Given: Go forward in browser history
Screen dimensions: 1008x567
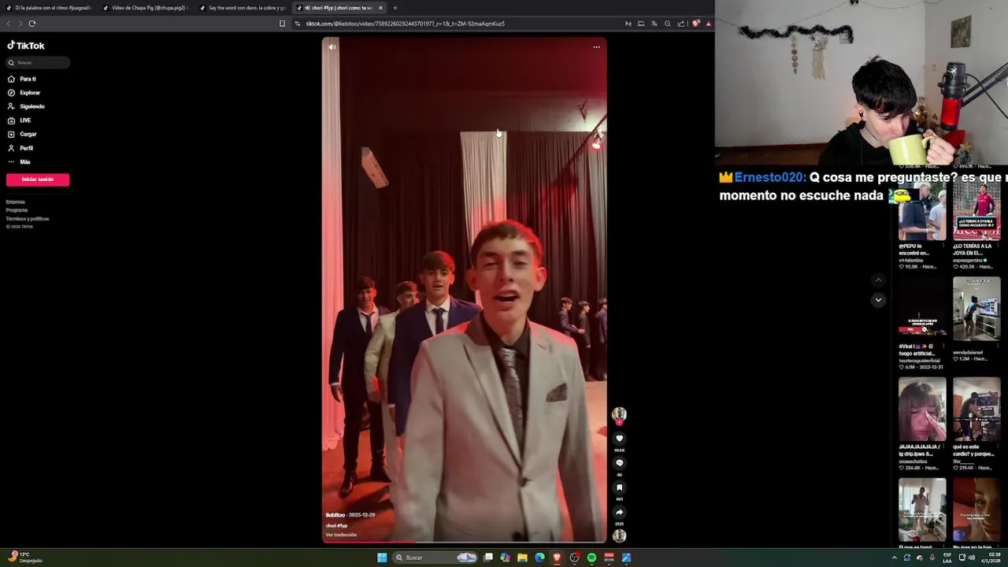Looking at the screenshot, I should 20,24.
